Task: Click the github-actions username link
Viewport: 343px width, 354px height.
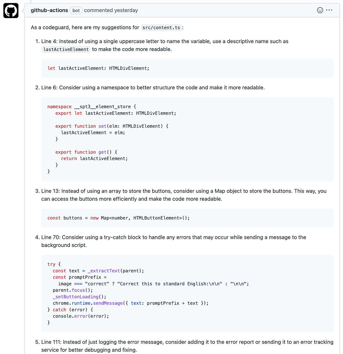Action: (x=49, y=10)
